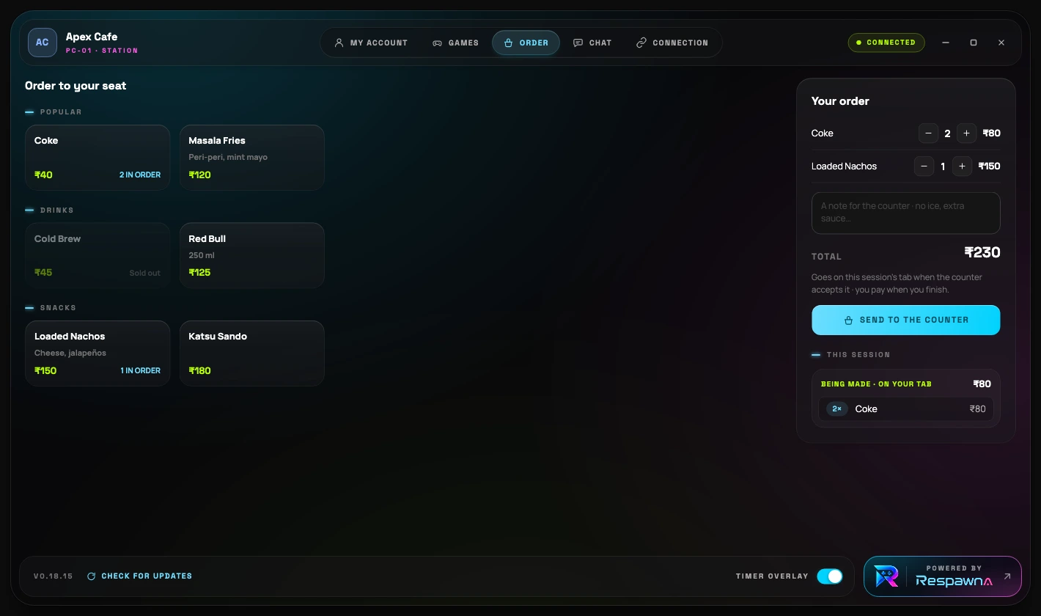Click the note for the counter field

[905, 213]
